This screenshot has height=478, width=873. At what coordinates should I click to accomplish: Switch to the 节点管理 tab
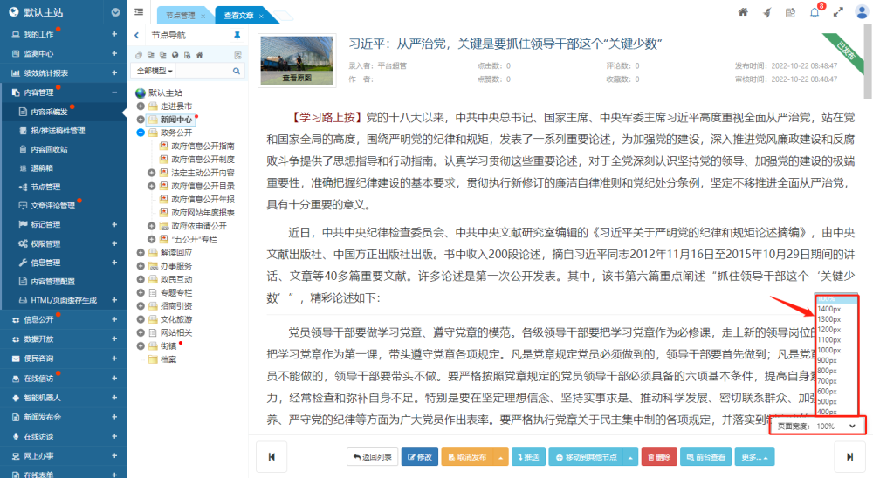182,16
